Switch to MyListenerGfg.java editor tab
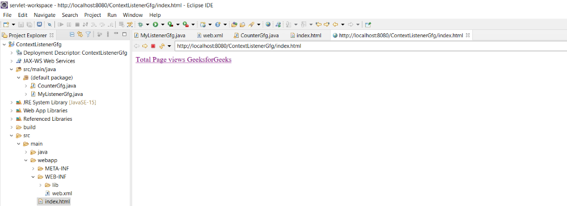567x206 pixels. [159, 36]
